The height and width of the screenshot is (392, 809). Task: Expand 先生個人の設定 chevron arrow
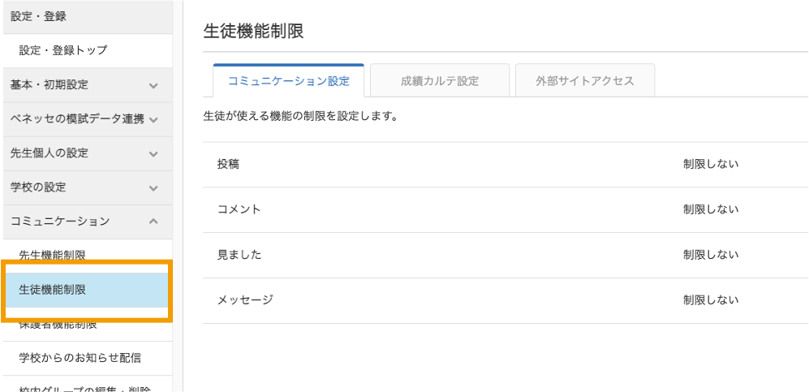pyautogui.click(x=154, y=153)
